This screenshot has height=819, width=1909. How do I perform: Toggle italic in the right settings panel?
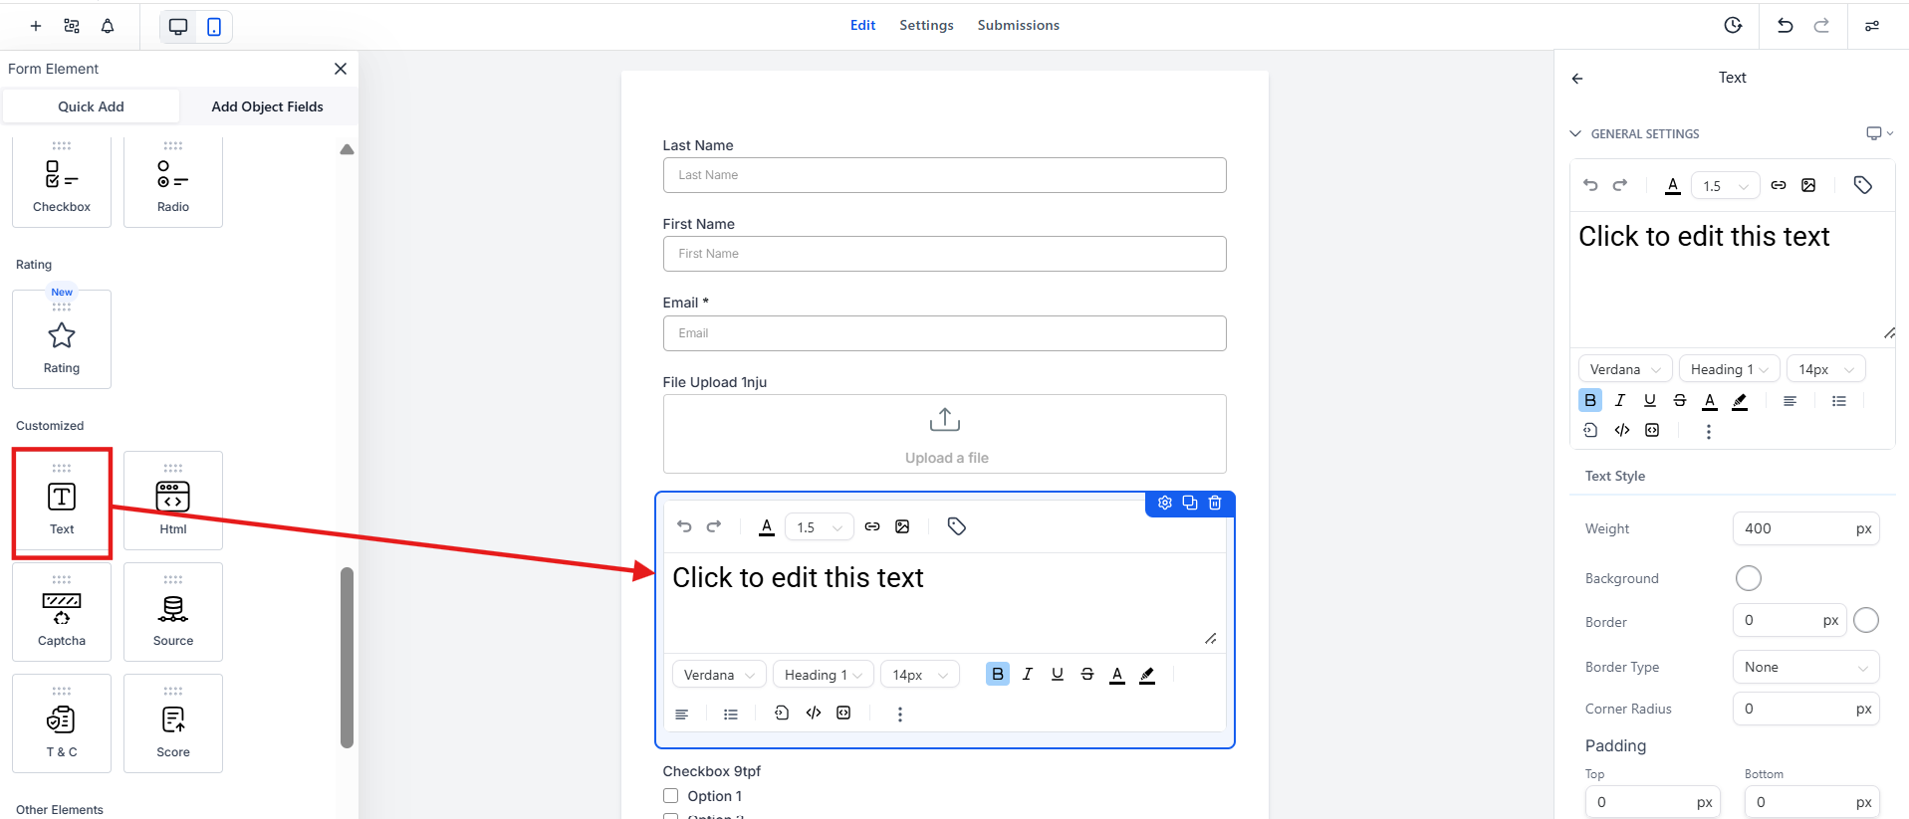pyautogui.click(x=1620, y=400)
